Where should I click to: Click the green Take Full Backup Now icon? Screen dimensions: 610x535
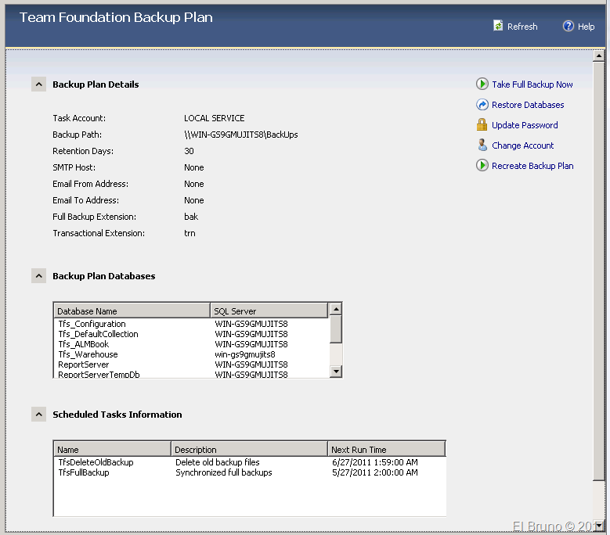(482, 84)
